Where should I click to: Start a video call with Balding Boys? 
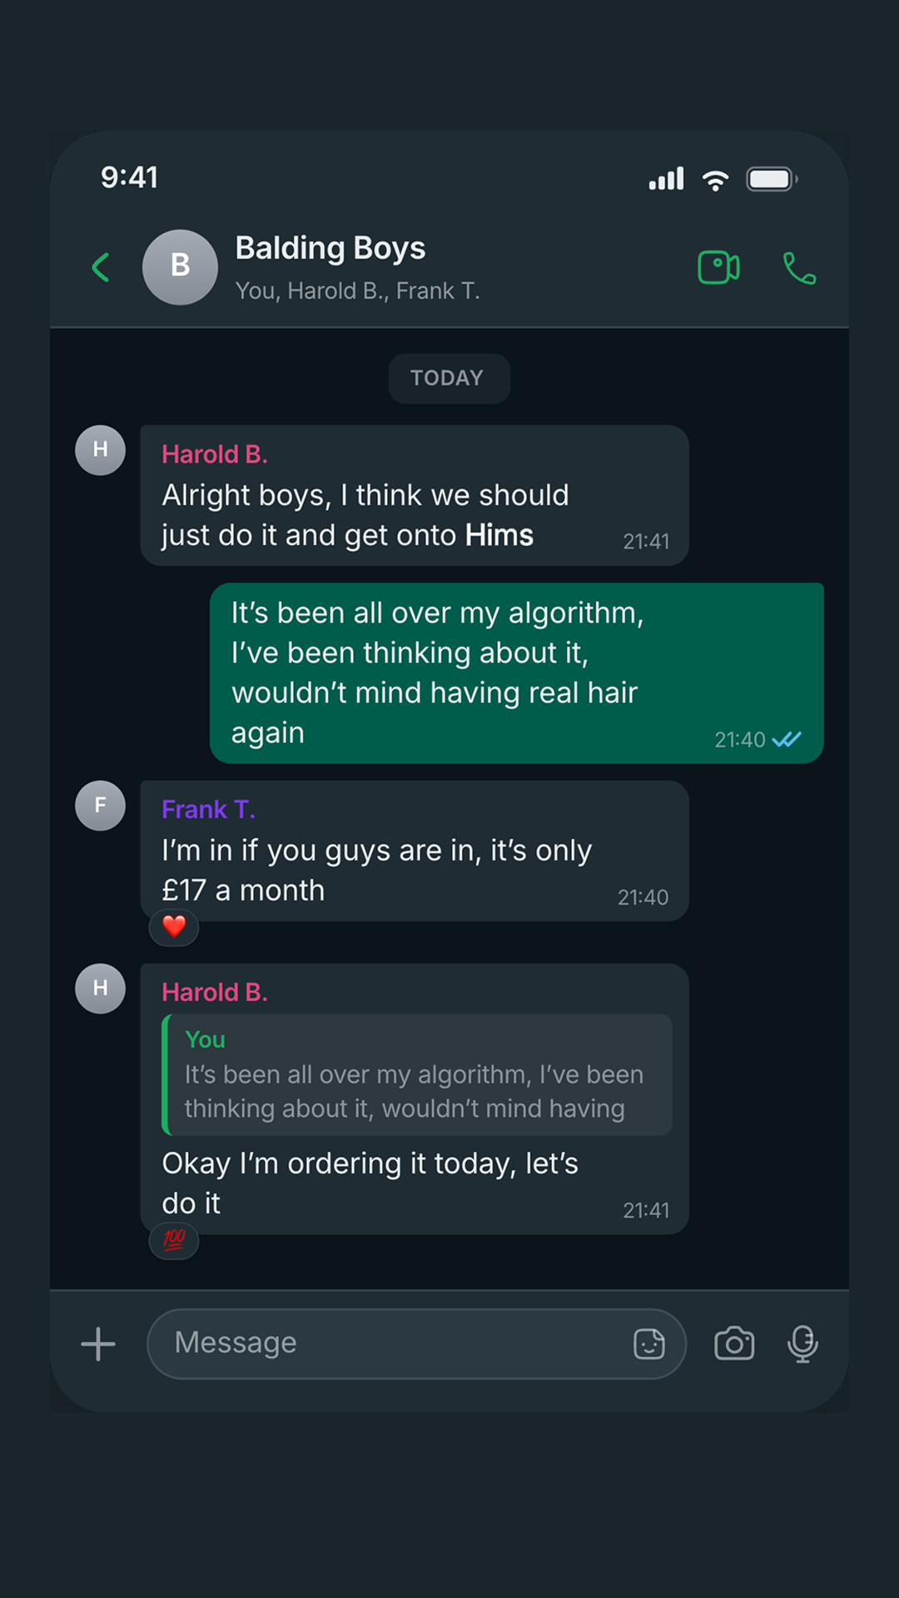pyautogui.click(x=718, y=267)
